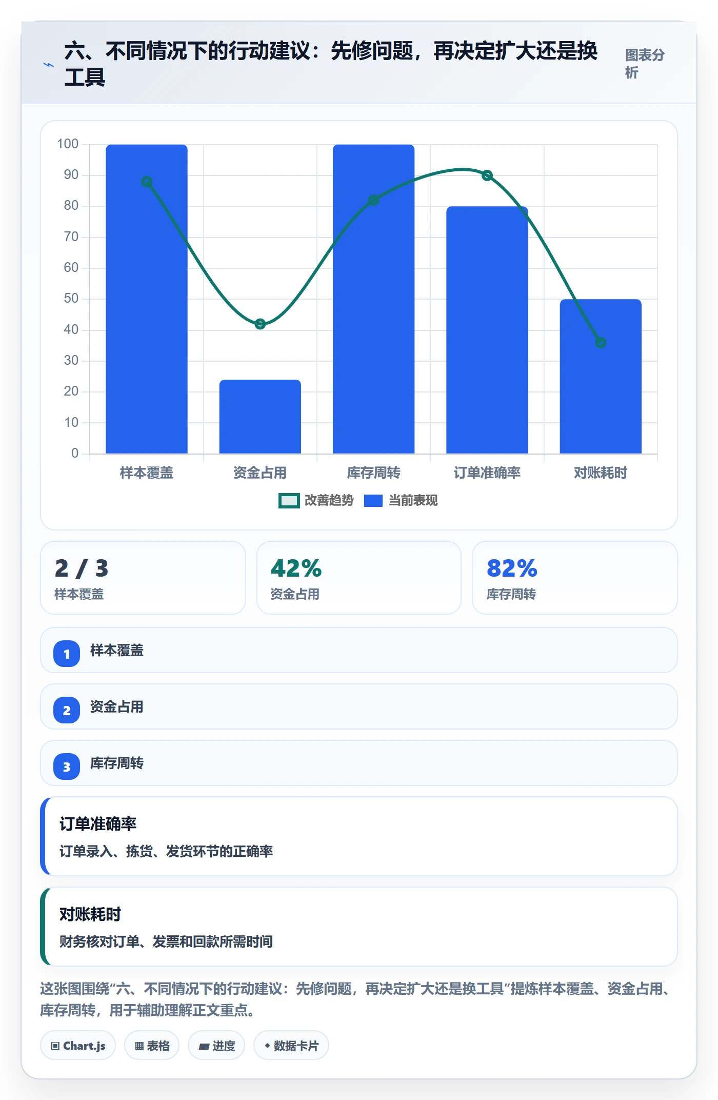The image size is (718, 1100).
Task: Click the 订单准确率 card heading
Action: [98, 824]
